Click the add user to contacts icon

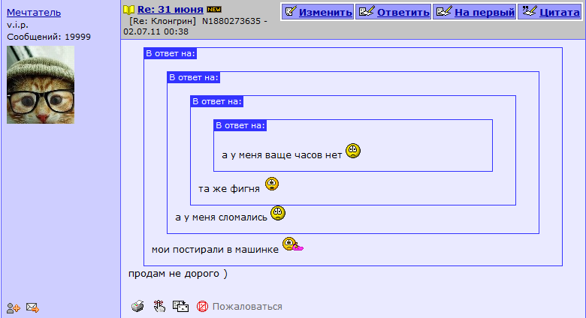pos(13,308)
